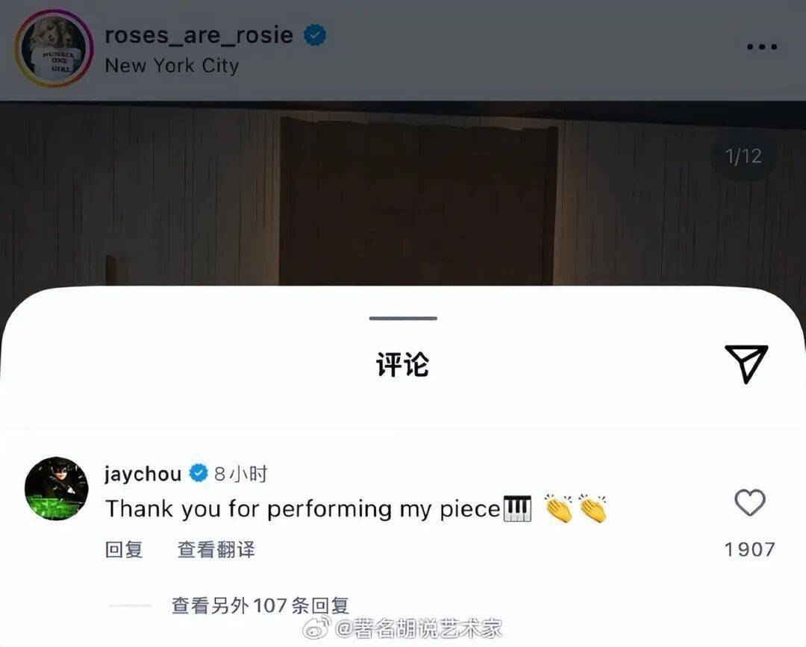Open the New York City location tag
Viewport: 806px width, 647px height.
point(172,66)
